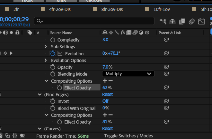Toggle the Opacity stopwatch
212x139 pixels.
53,67
